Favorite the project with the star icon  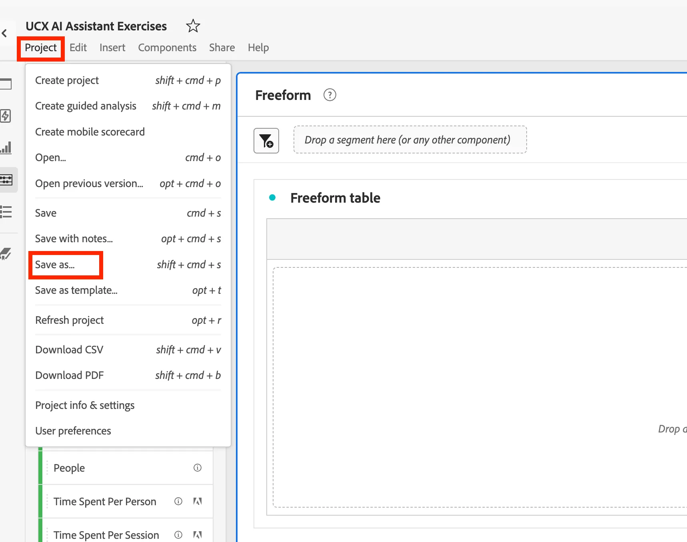tap(193, 26)
